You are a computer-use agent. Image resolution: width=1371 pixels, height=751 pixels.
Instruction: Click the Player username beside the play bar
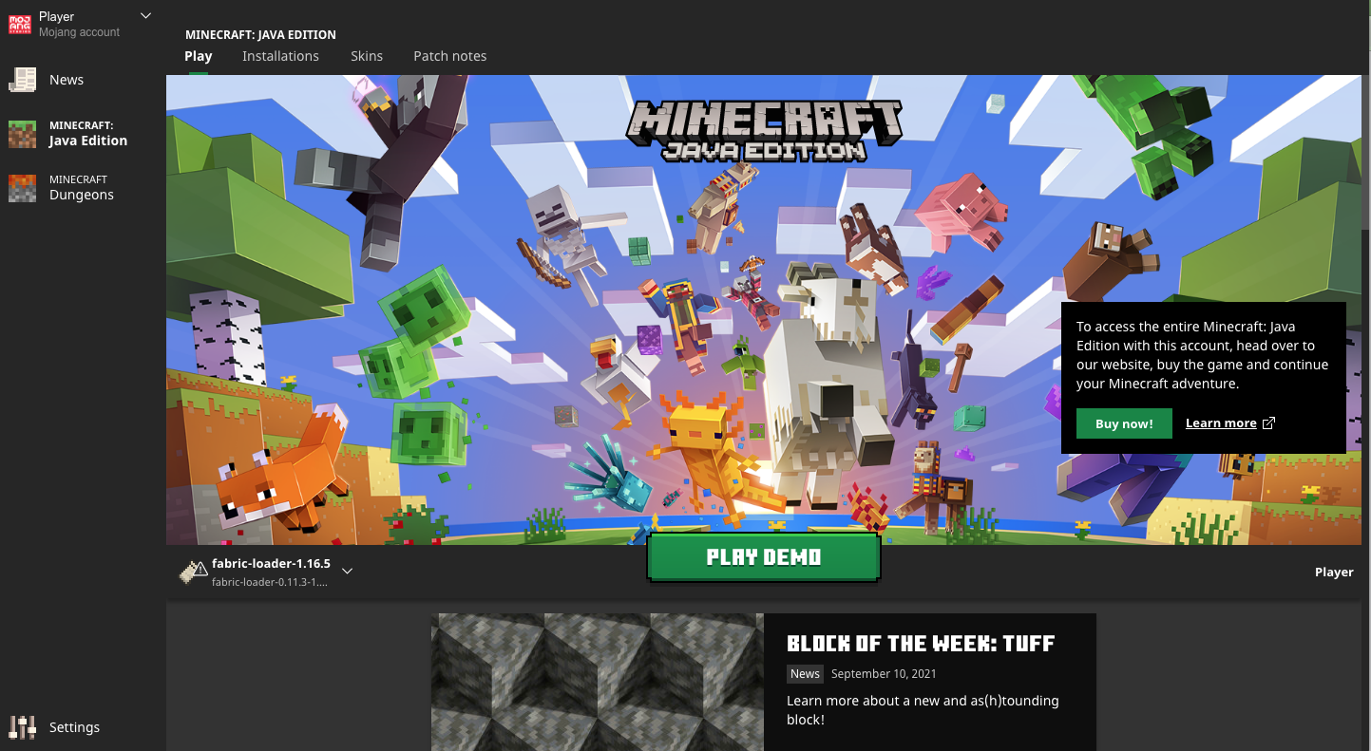point(1334,572)
